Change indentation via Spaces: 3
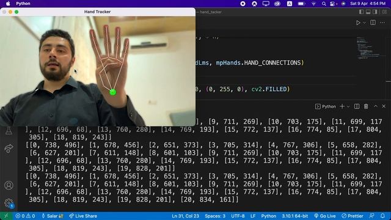The image size is (391, 220). pos(215,216)
